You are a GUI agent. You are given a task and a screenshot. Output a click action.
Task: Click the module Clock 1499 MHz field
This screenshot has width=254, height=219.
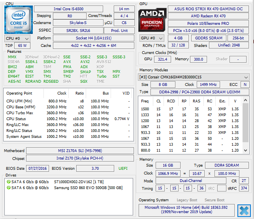(208, 84)
